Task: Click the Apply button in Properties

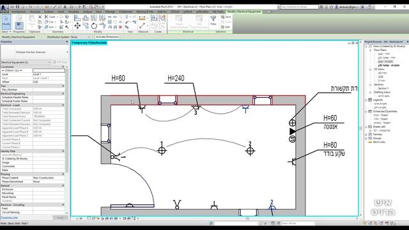Action: click(x=60, y=217)
